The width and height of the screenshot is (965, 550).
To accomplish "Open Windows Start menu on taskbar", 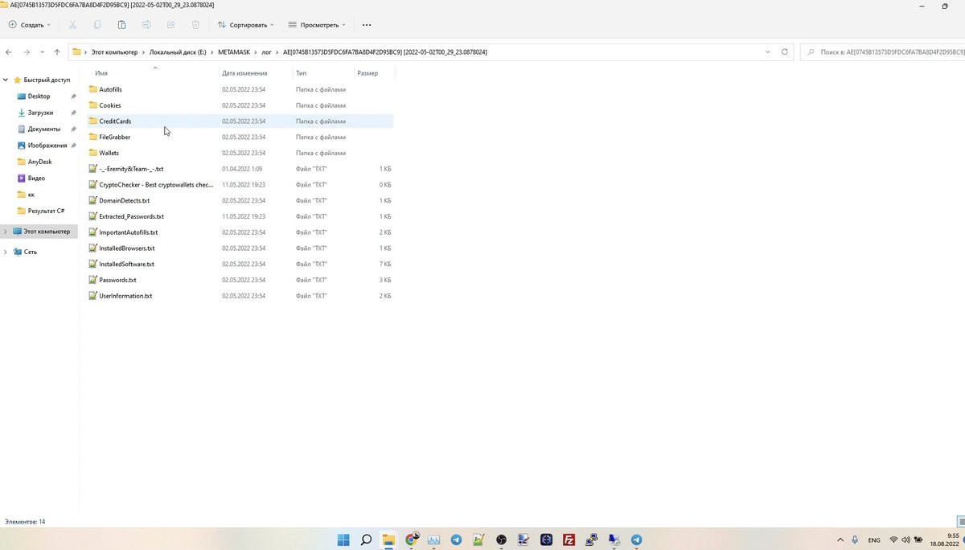I will click(x=343, y=540).
